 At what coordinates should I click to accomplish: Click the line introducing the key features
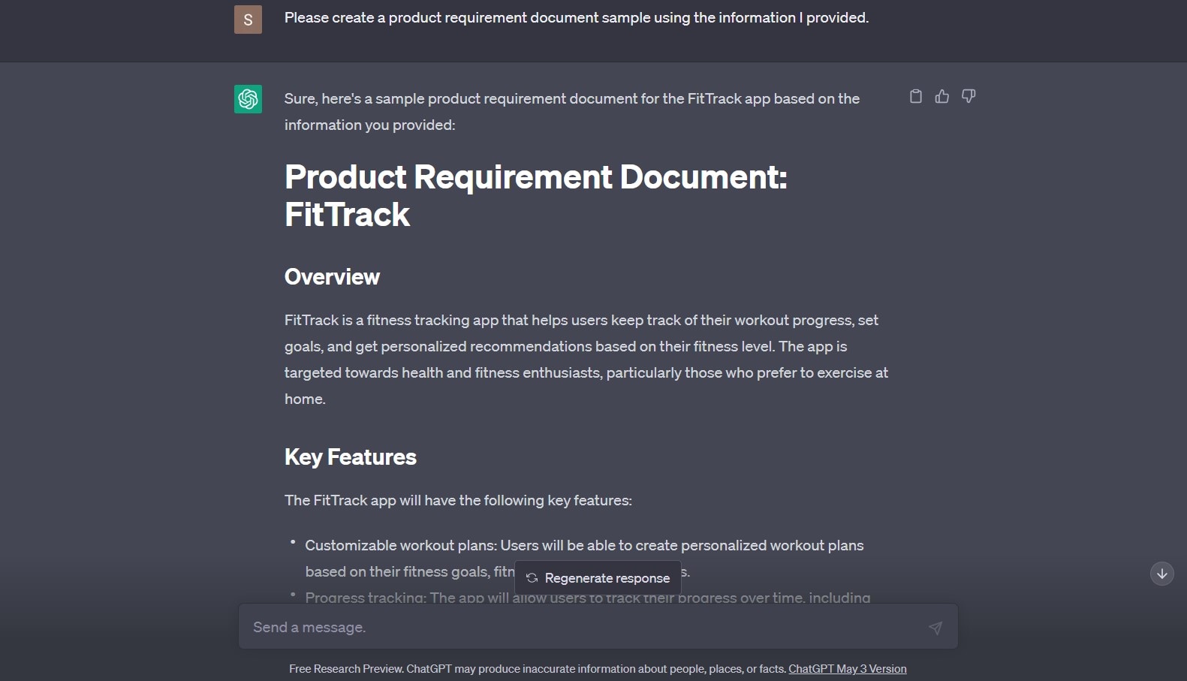pyautogui.click(x=458, y=501)
